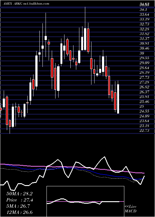This screenshot has width=155, height=217.
Task: Click the price label 24.09
Action: pyautogui.click(x=145, y=116)
